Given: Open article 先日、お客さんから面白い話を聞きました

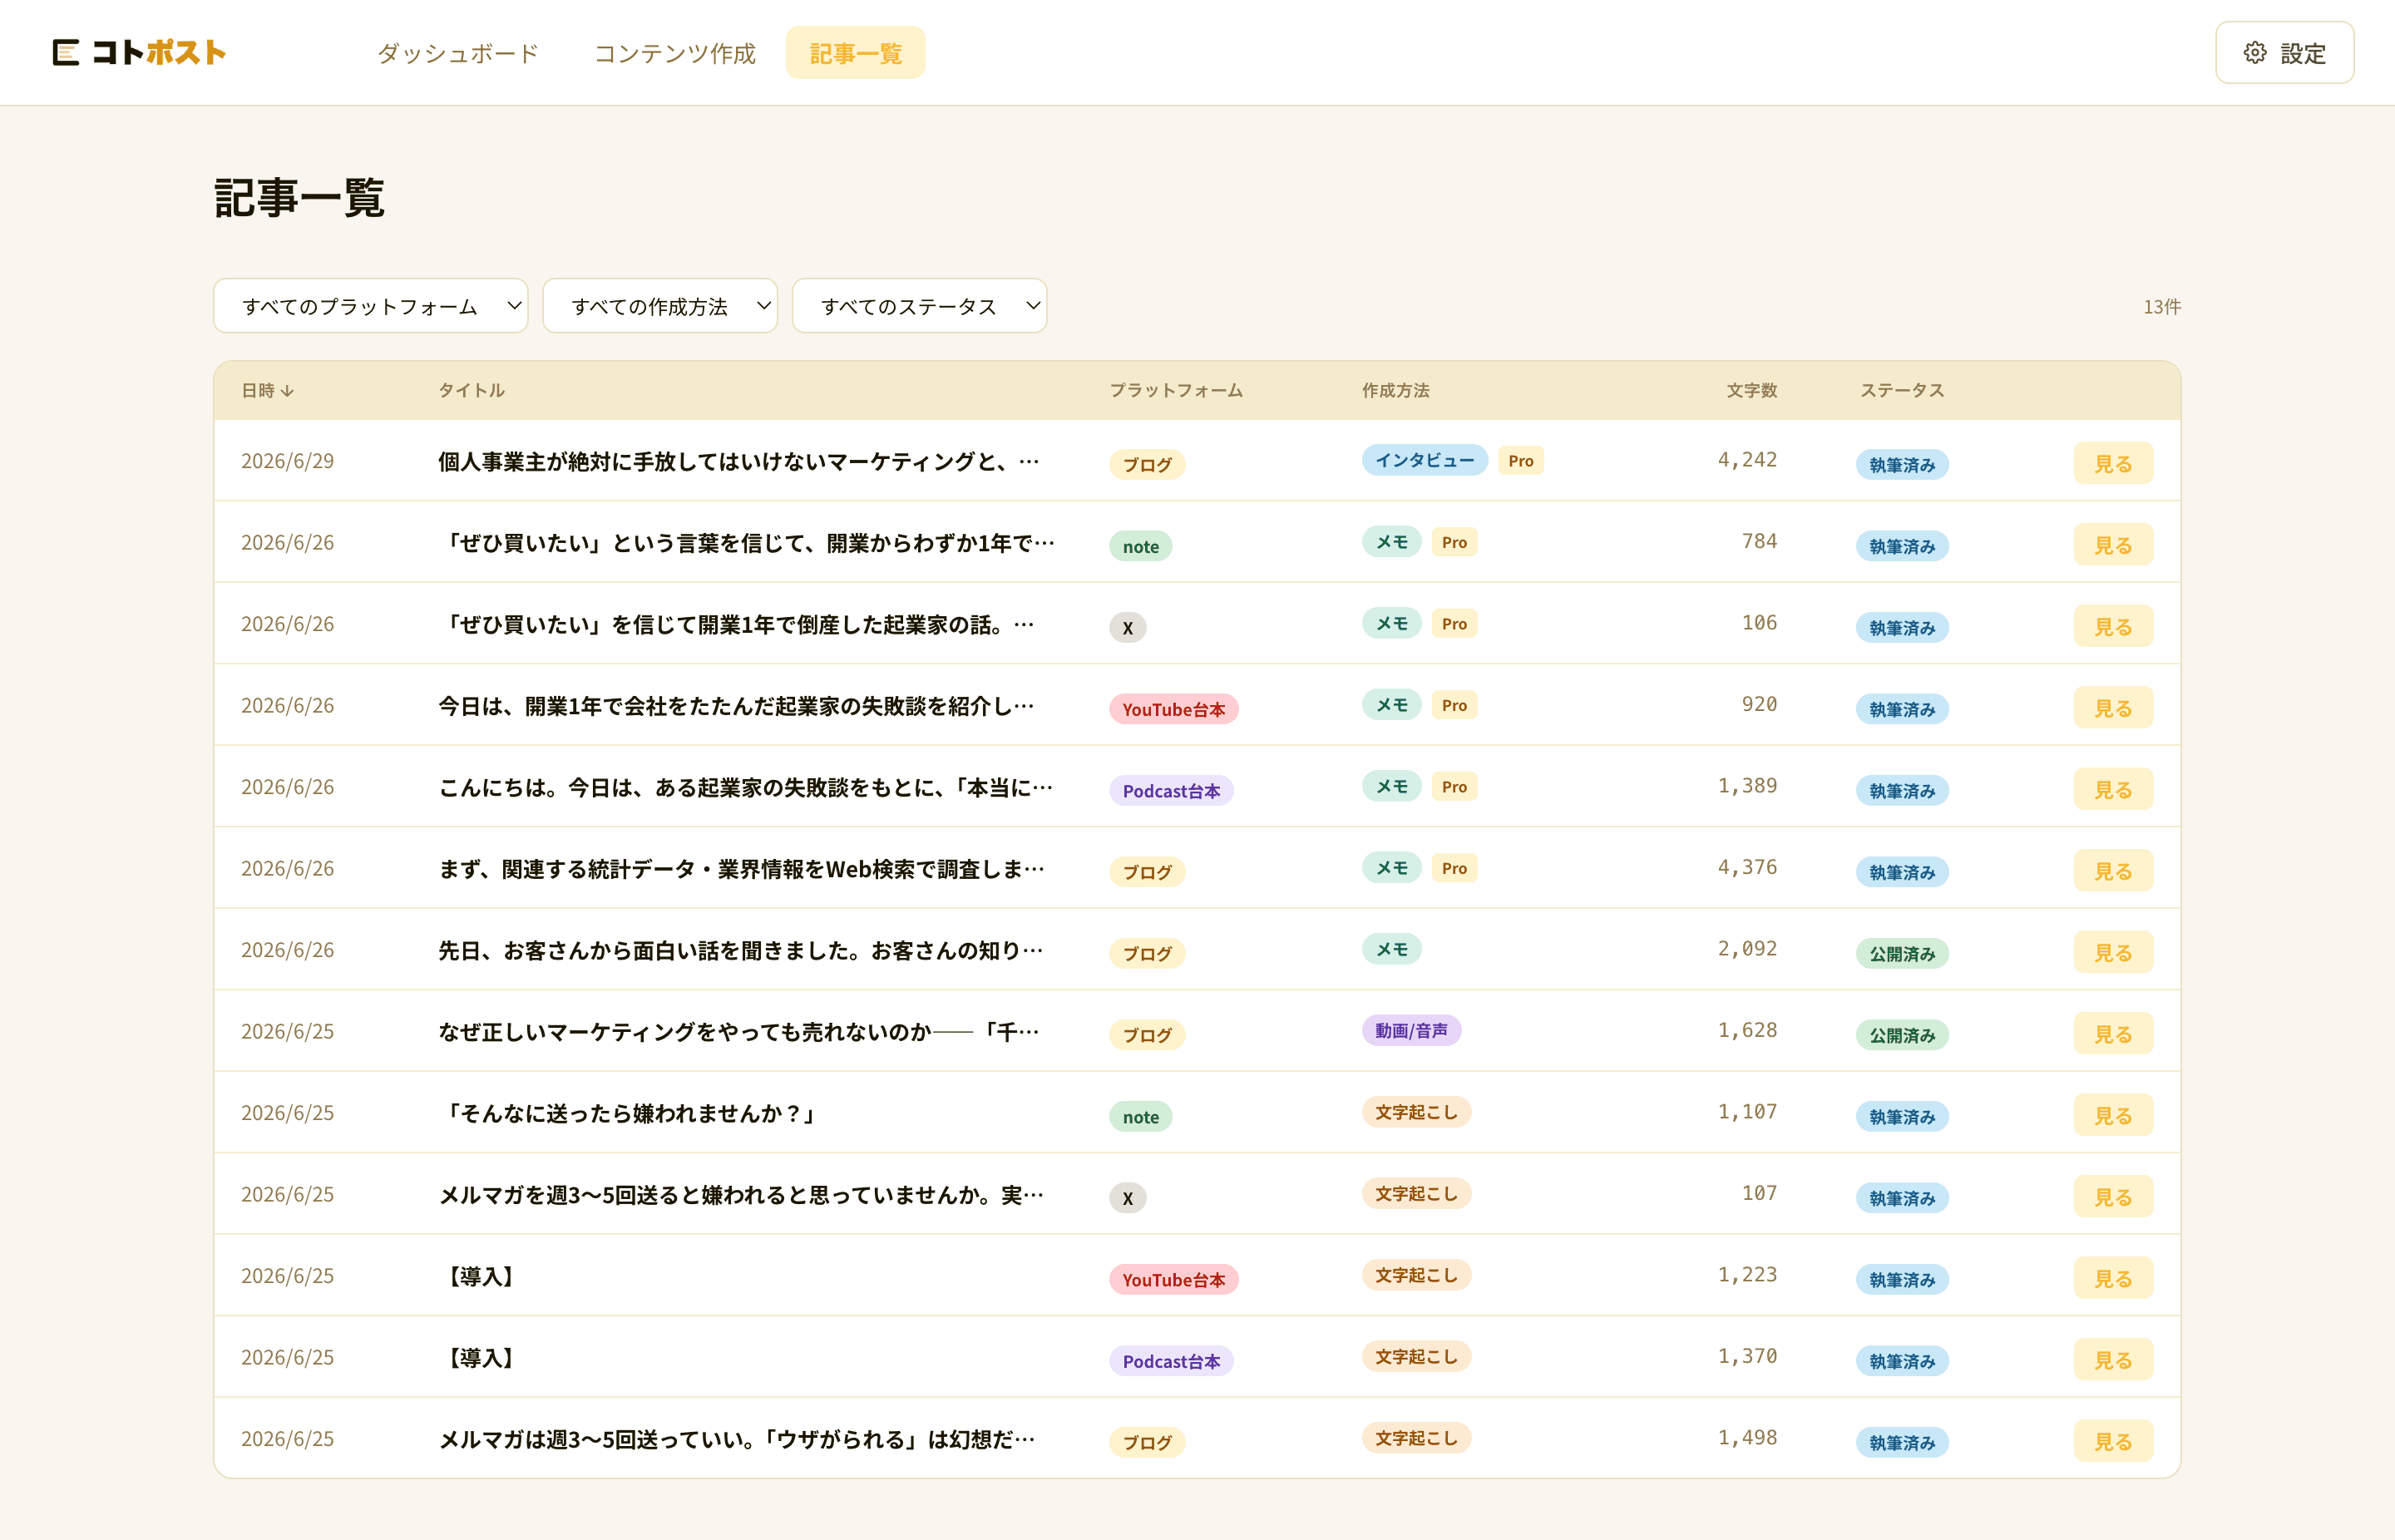Looking at the screenshot, I should click(741, 951).
